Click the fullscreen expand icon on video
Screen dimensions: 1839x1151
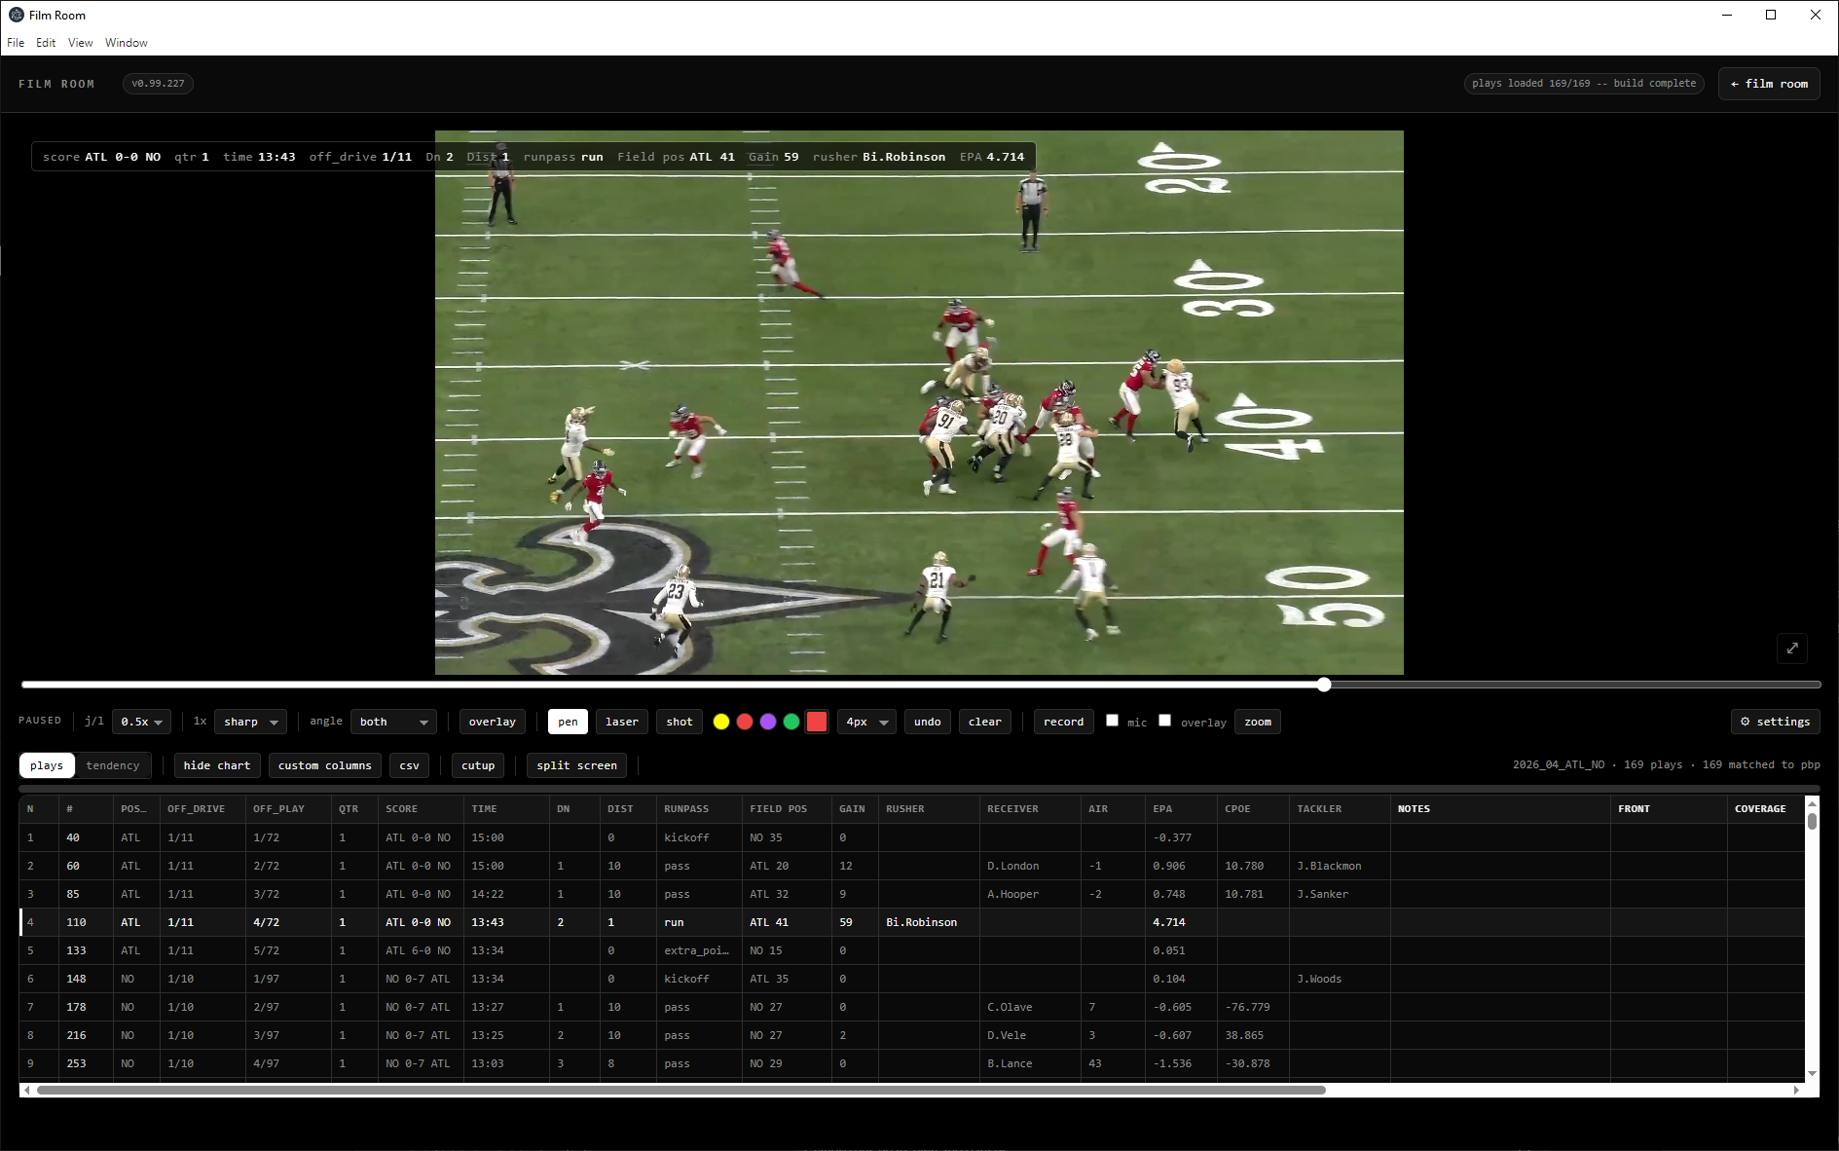tap(1792, 649)
